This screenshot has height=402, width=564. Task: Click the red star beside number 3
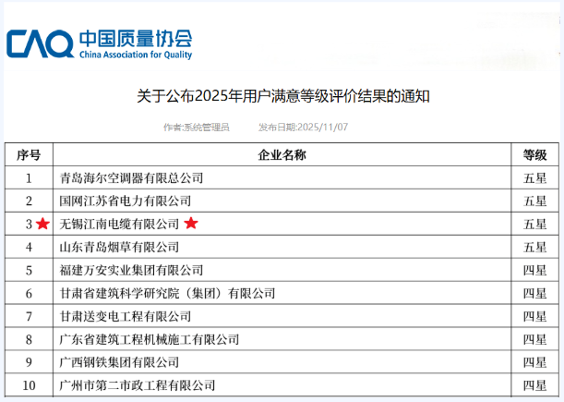[x=42, y=224]
